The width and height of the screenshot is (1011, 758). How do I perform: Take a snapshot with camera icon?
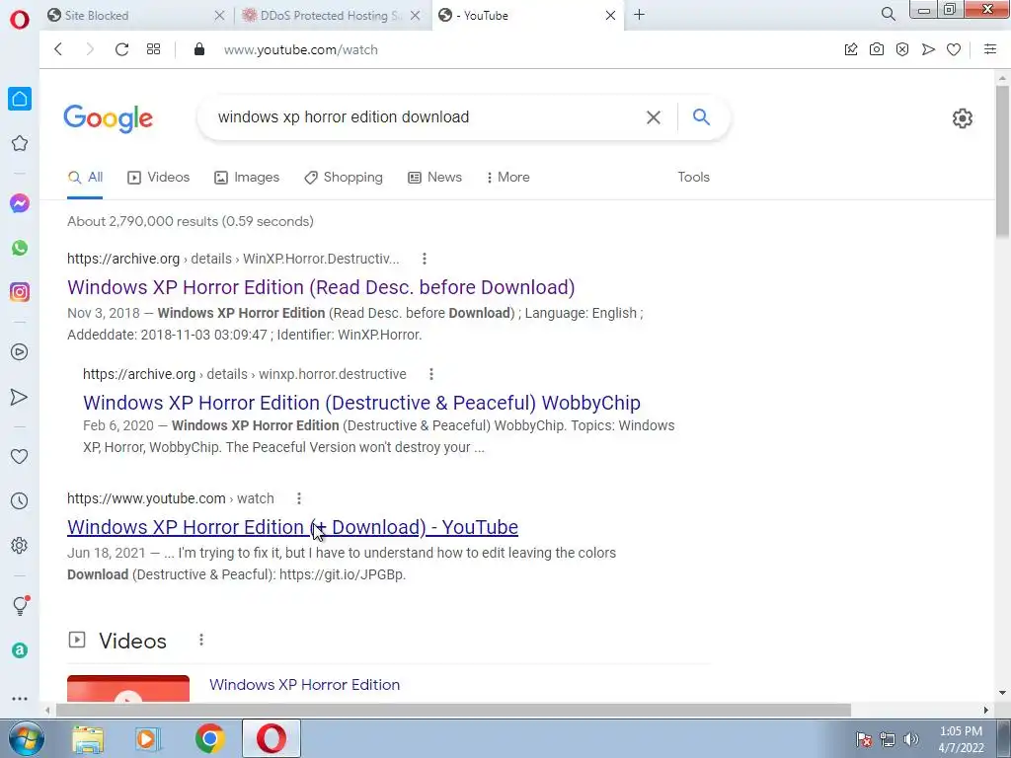coord(877,49)
